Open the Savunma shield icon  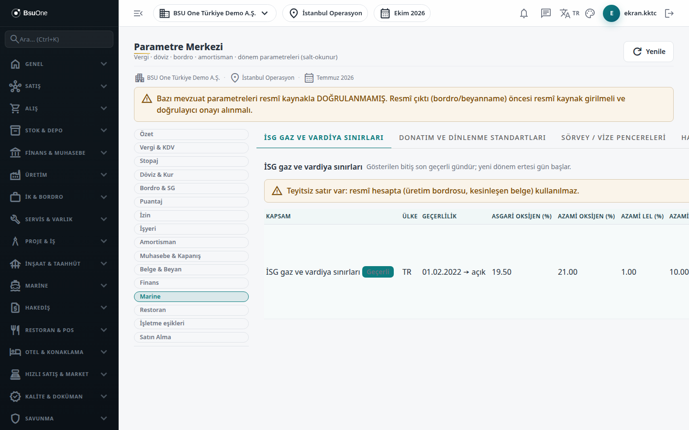tap(15, 419)
